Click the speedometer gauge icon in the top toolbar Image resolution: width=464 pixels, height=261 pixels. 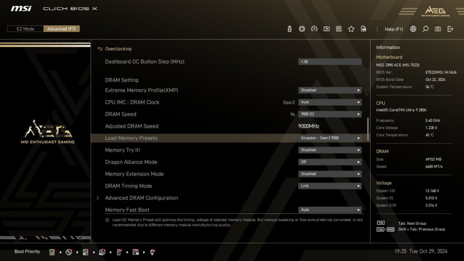(x=314, y=29)
